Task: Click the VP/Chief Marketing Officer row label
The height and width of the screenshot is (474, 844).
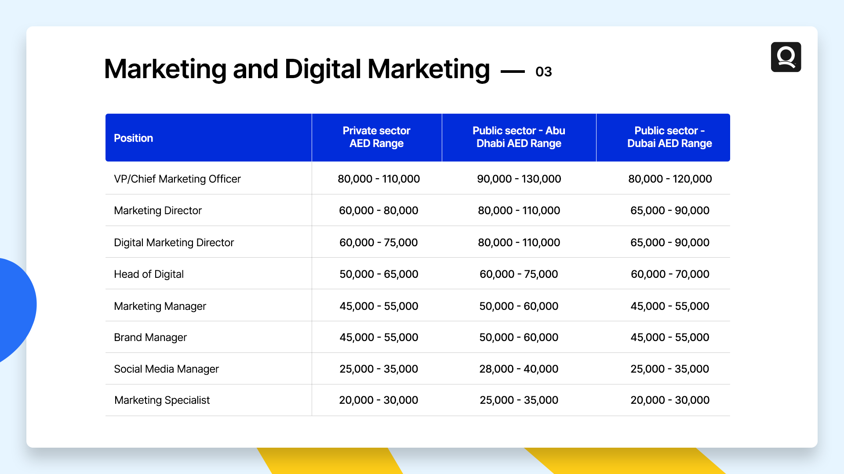Action: coord(177,179)
